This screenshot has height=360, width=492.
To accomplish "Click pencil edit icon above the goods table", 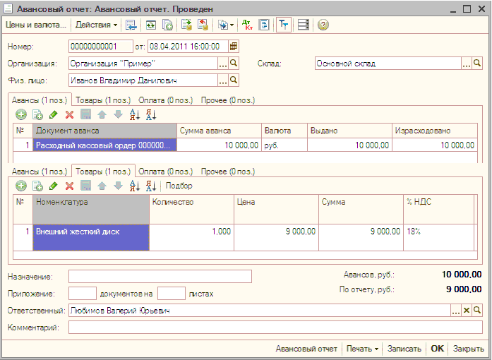I will pos(54,186).
